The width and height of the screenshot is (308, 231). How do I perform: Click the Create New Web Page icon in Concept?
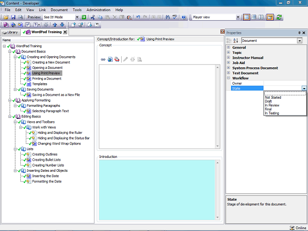110,59
